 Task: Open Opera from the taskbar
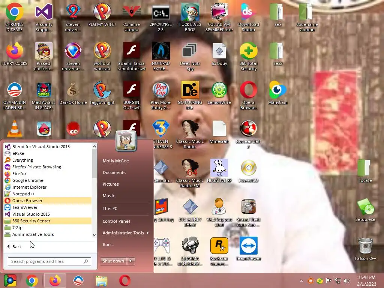(x=124, y=280)
